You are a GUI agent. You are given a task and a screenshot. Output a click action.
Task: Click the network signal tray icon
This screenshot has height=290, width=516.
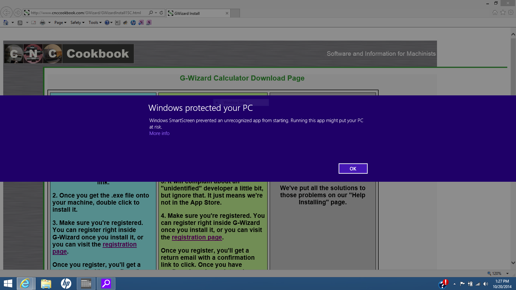[478, 284]
